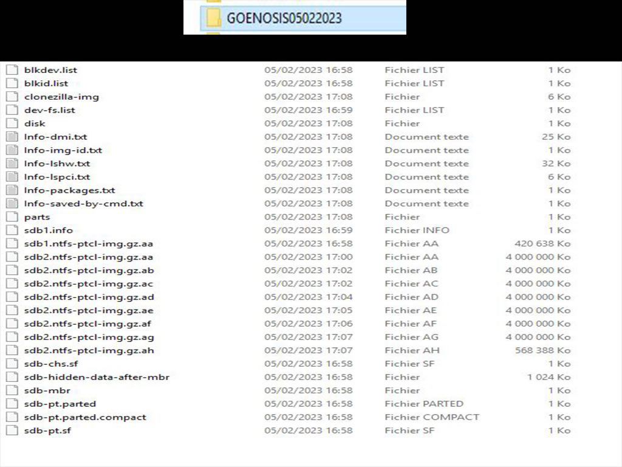Viewport: 622px width, 467px height.
Task: Click the file icon beside clonezilla-img
Action: [12, 97]
